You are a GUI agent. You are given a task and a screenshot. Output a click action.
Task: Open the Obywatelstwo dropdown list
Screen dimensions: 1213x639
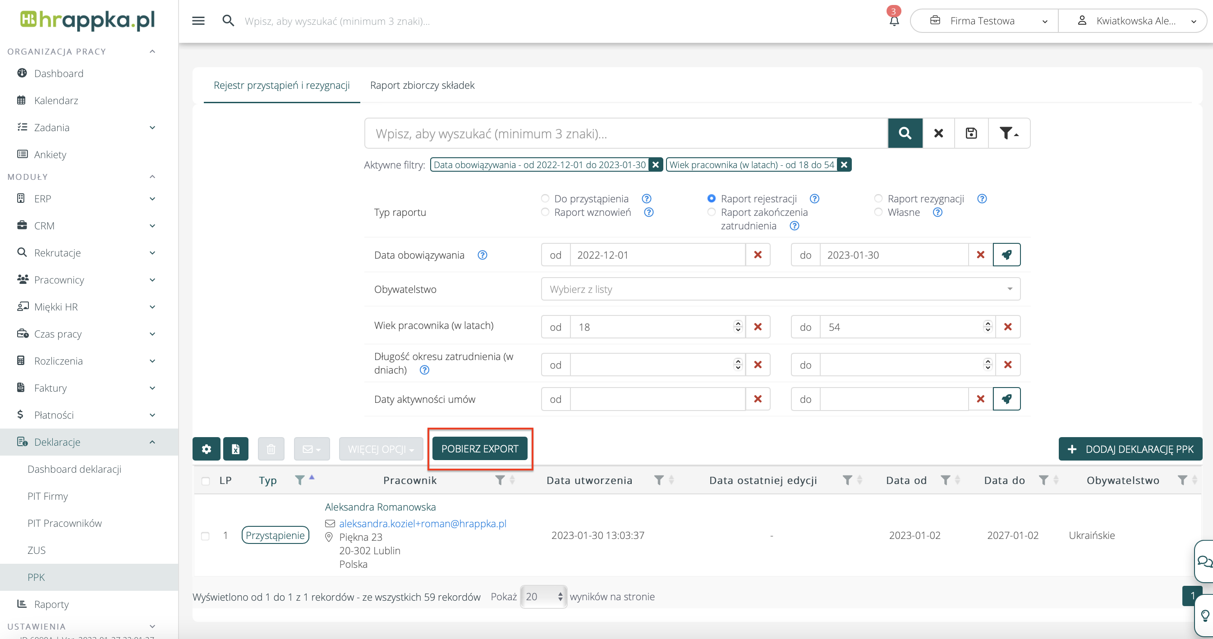point(780,289)
